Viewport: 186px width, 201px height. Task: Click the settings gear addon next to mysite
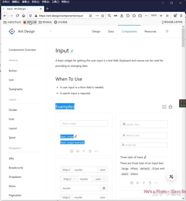click(104, 188)
